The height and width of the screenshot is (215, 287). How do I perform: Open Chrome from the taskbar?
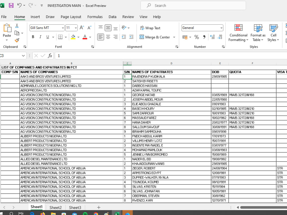tap(96, 214)
